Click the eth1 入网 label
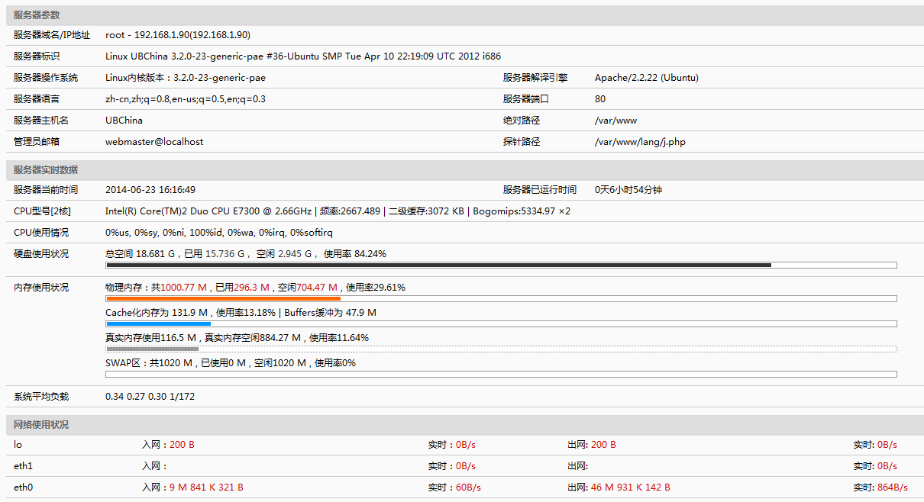The image size is (924, 502). tap(154, 466)
